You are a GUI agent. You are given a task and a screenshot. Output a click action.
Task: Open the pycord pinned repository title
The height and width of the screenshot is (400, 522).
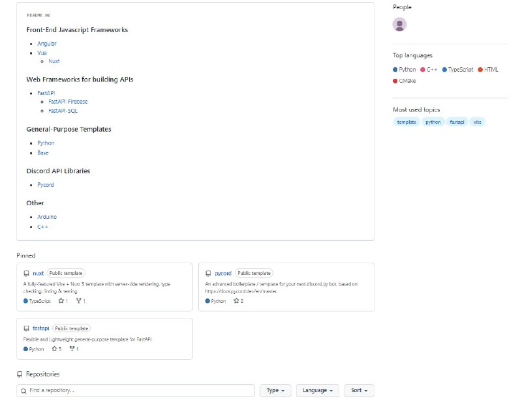pos(223,274)
